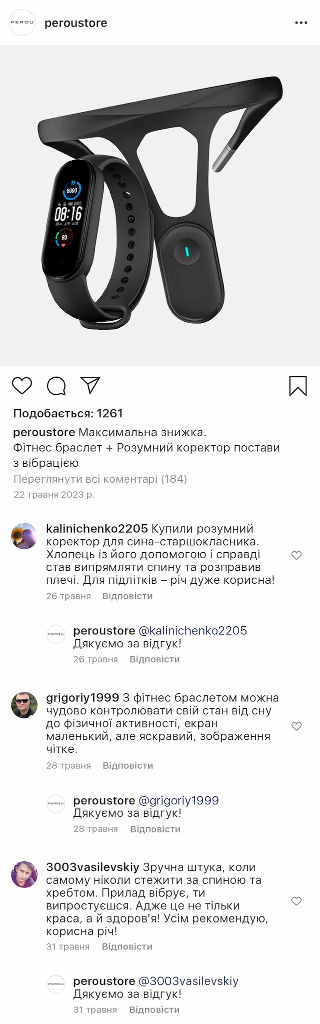
Task: Click the peroustore profile logo in header
Action: click(22, 23)
